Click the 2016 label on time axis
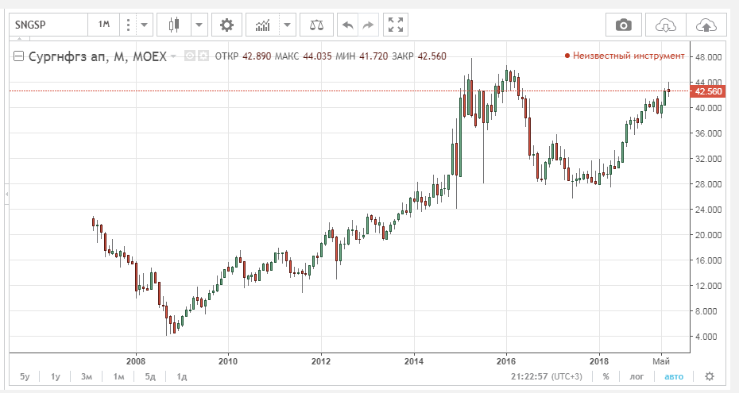Viewport: 739px width, 393px height. point(506,361)
